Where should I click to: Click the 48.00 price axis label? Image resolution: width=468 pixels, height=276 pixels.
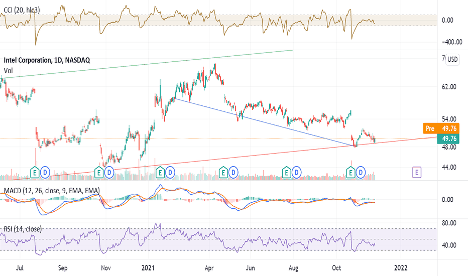[449, 147]
